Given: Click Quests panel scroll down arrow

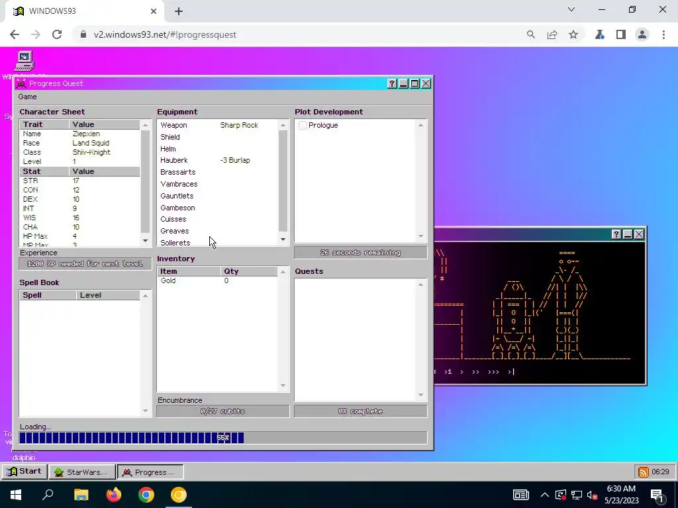Looking at the screenshot, I should tap(420, 395).
